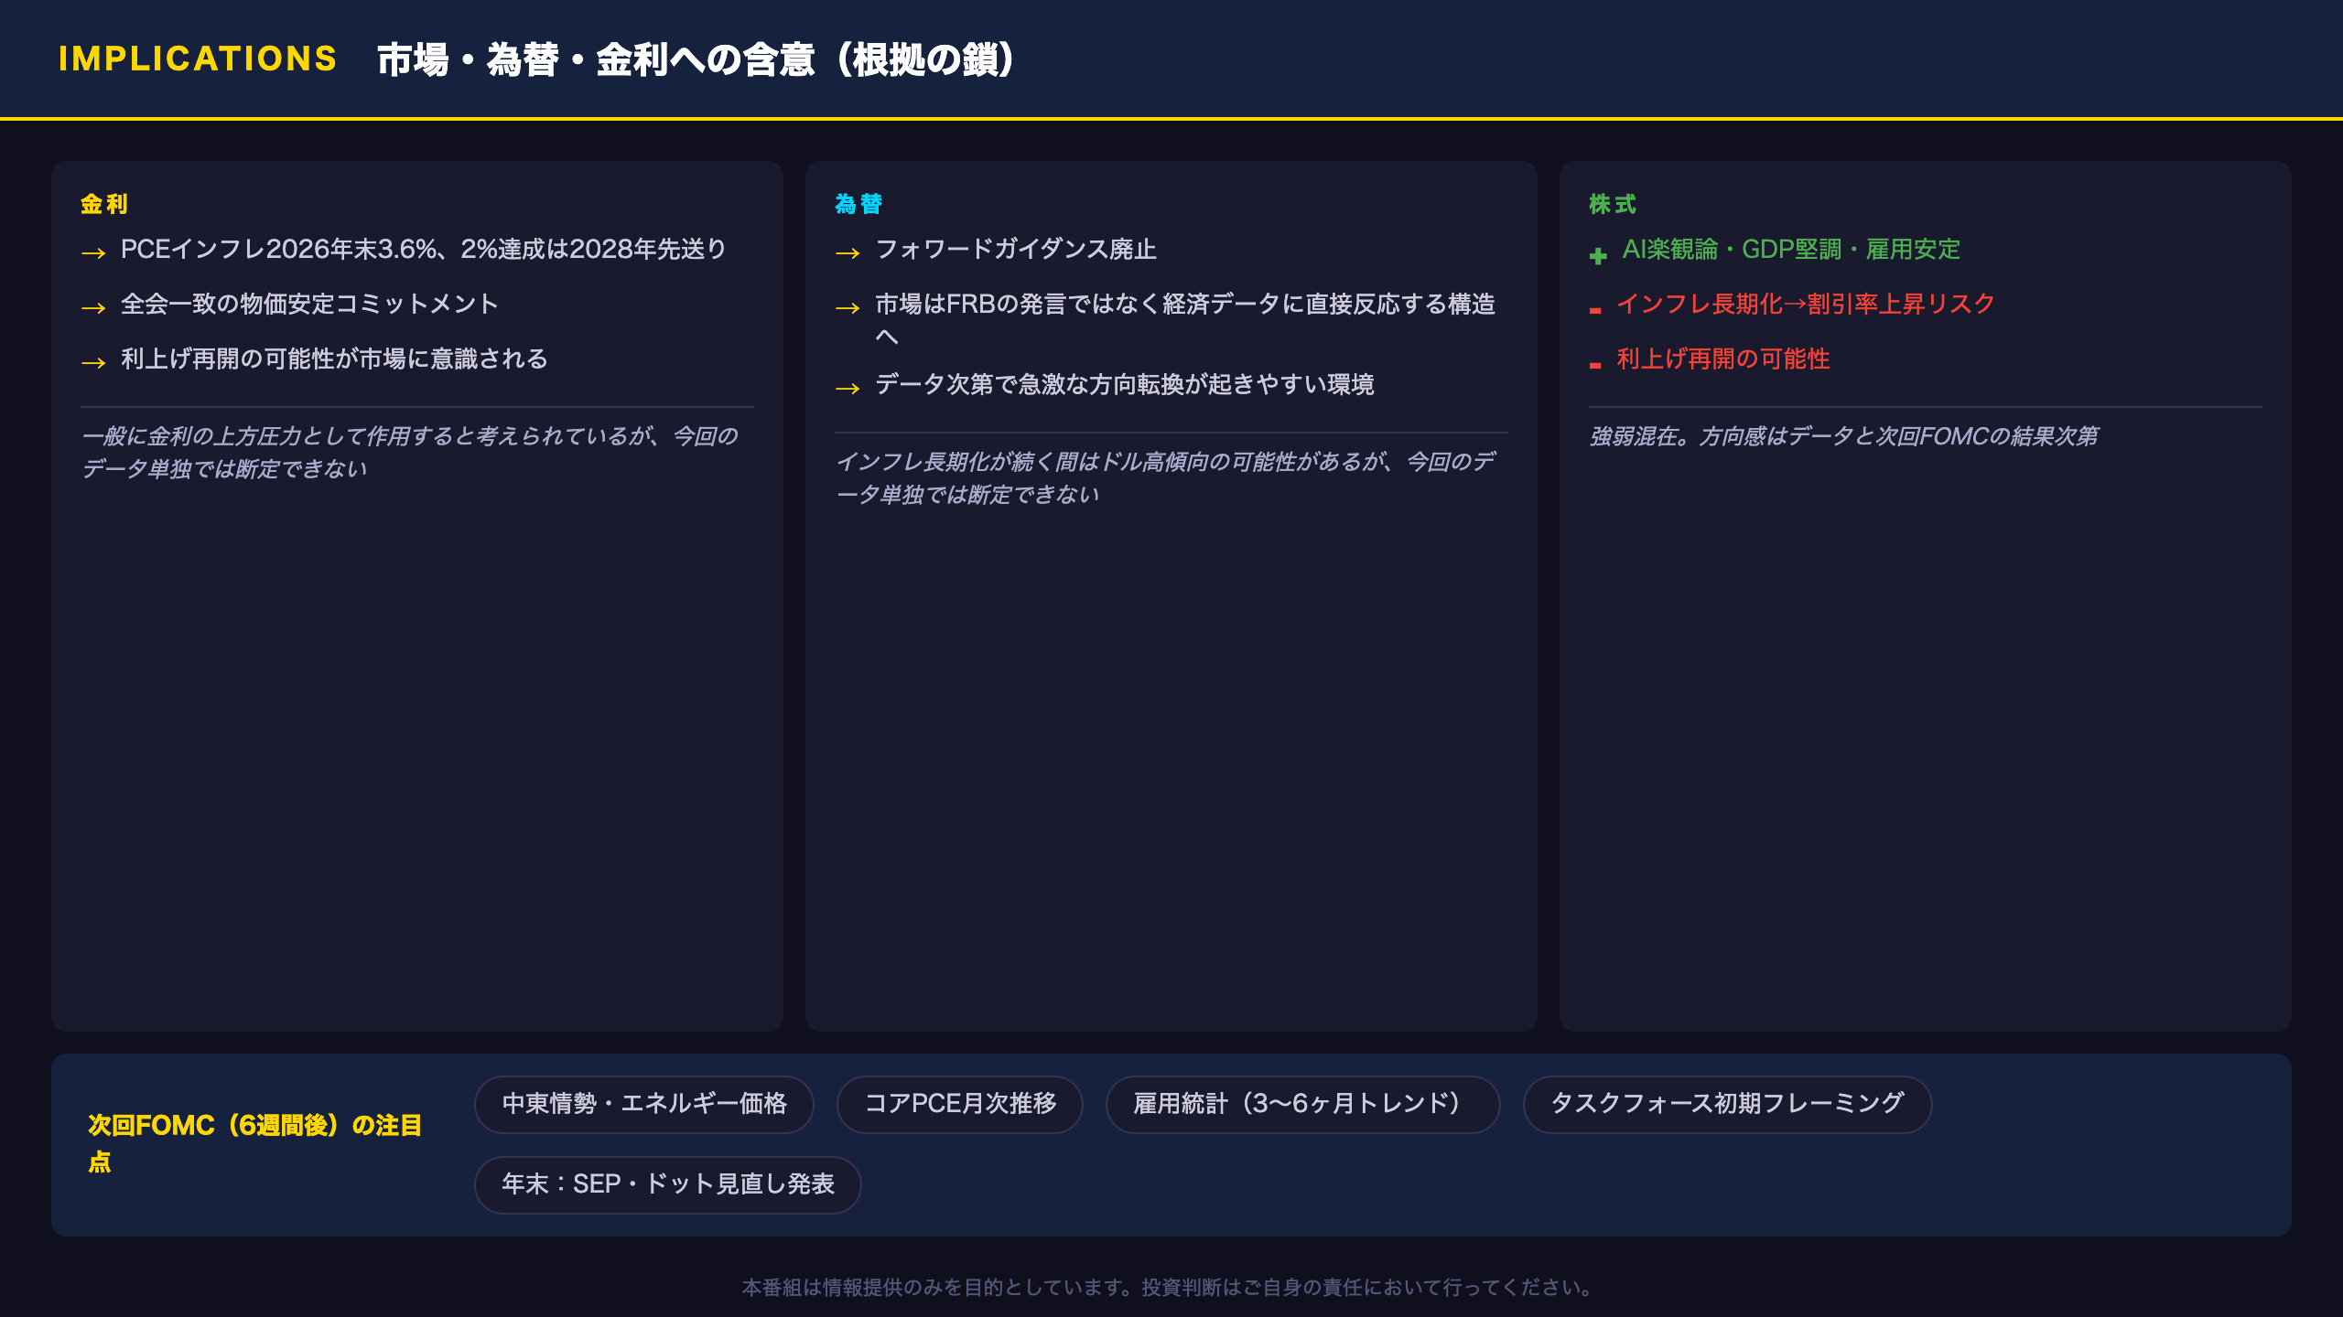Image resolution: width=2343 pixels, height=1317 pixels.
Task: Click the text データ次第で急激な方向転換が起きやすい環境
Action: 1125,385
